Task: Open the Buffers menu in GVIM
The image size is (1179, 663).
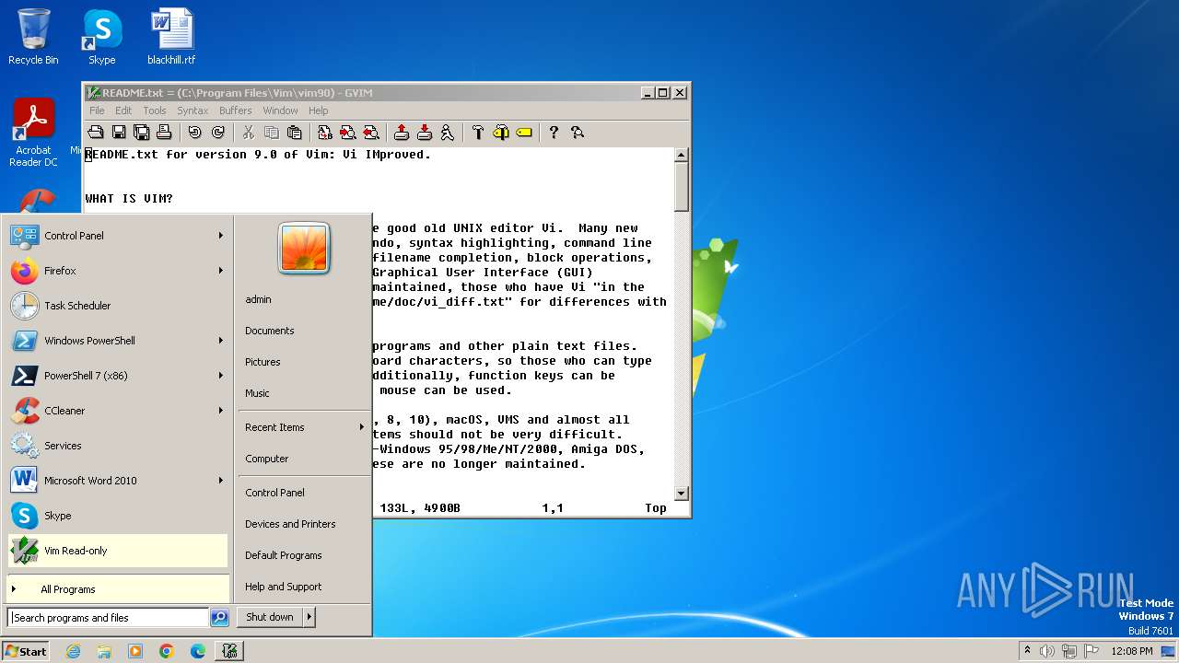Action: [x=236, y=110]
